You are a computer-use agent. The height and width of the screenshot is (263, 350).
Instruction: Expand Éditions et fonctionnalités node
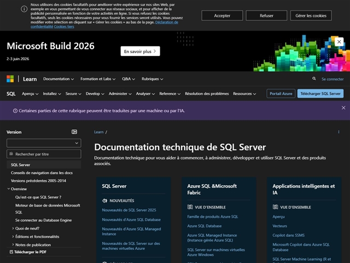(x=13, y=237)
